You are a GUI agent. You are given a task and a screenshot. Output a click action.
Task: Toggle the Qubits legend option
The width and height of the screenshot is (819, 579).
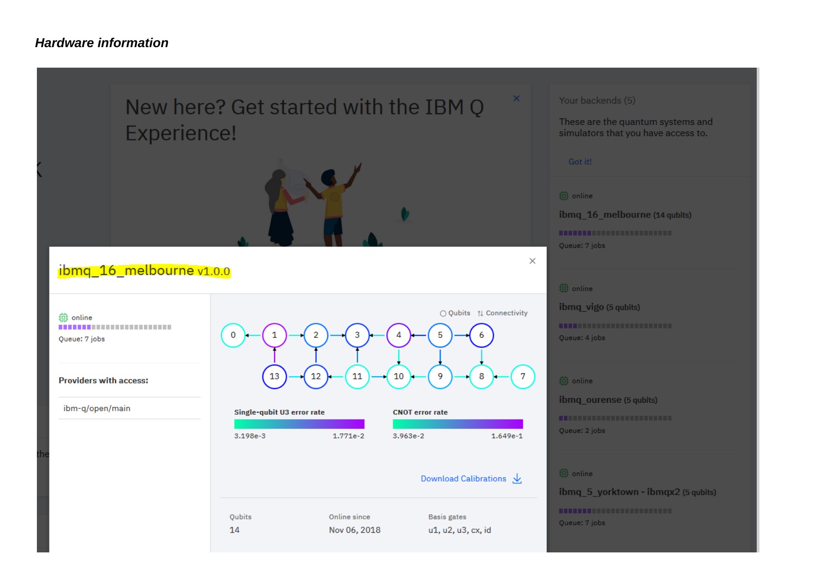(455, 313)
